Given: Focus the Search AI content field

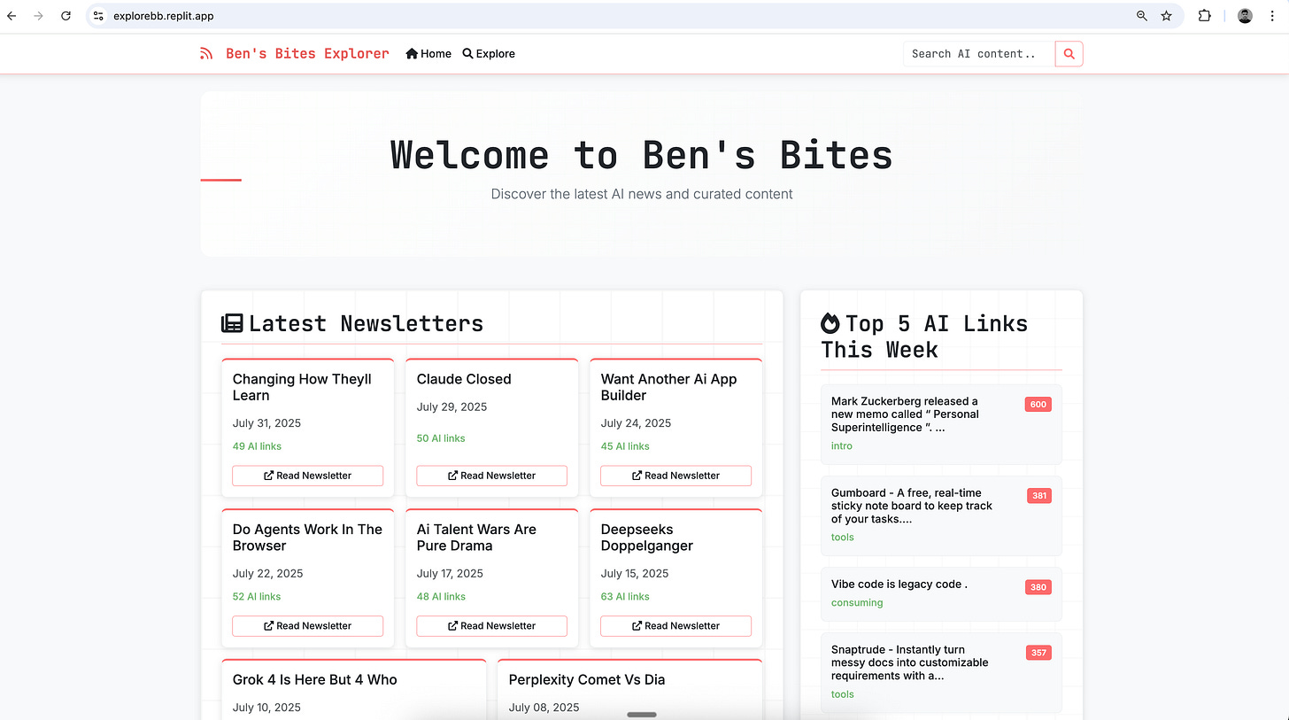Looking at the screenshot, I should tap(979, 54).
